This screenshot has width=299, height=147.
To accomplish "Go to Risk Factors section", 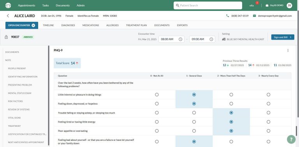I will [15, 101].
